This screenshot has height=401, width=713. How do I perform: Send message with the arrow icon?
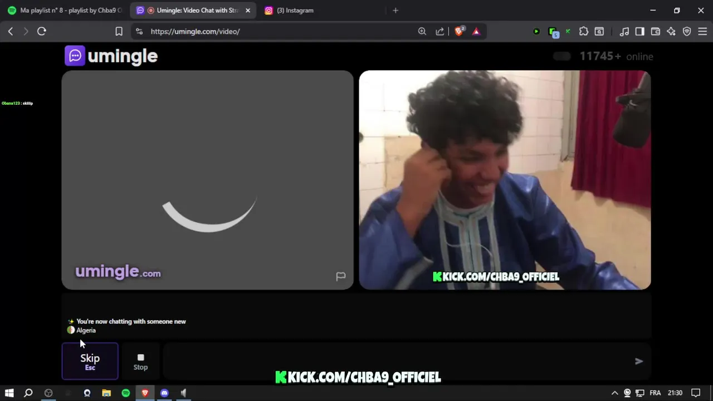639,361
